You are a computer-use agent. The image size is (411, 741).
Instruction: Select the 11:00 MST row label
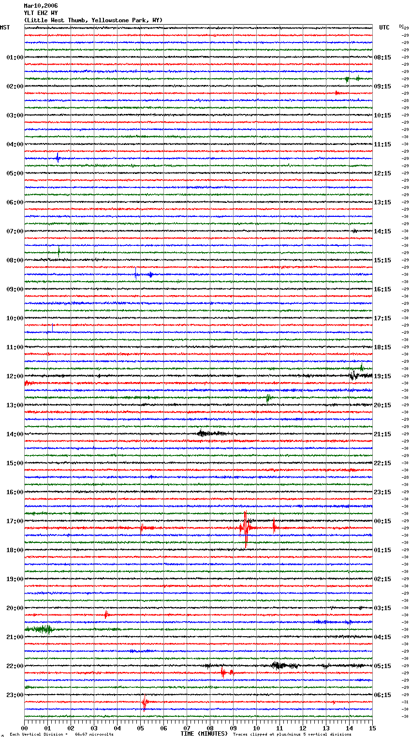pos(15,347)
